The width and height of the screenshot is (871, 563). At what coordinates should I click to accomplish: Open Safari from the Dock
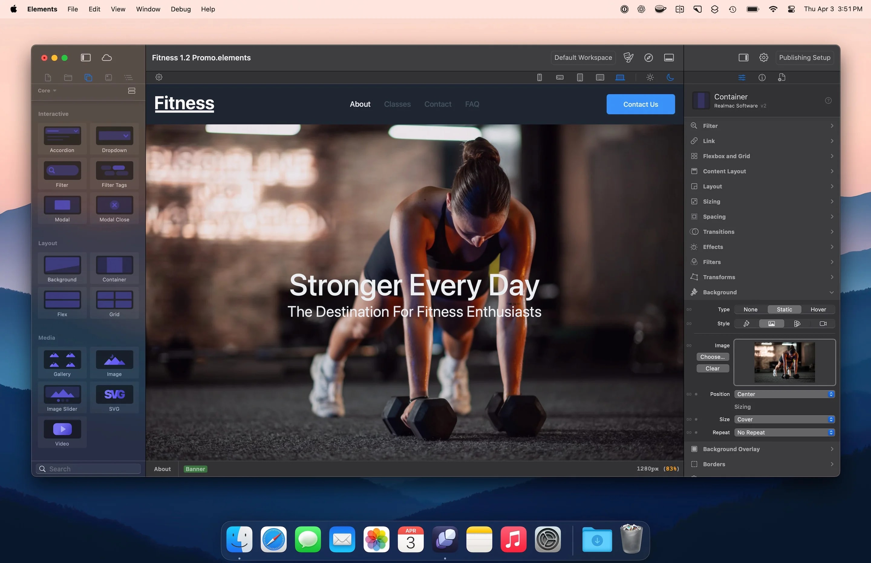[273, 540]
